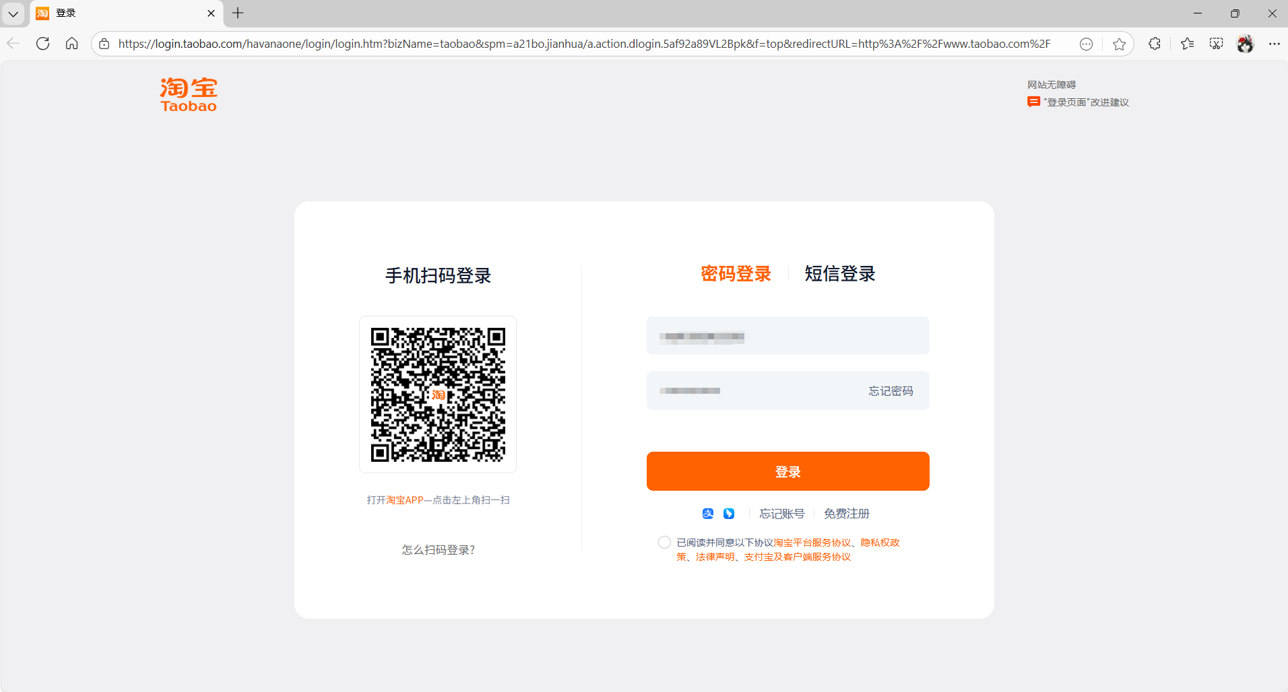Switch to the 密码登录 tab
This screenshot has width=1288, height=692.
pos(736,273)
